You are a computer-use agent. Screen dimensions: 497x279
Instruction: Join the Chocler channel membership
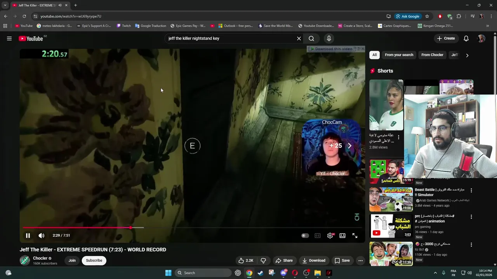[x=72, y=260]
